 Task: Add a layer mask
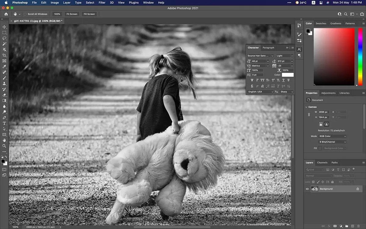(335, 226)
